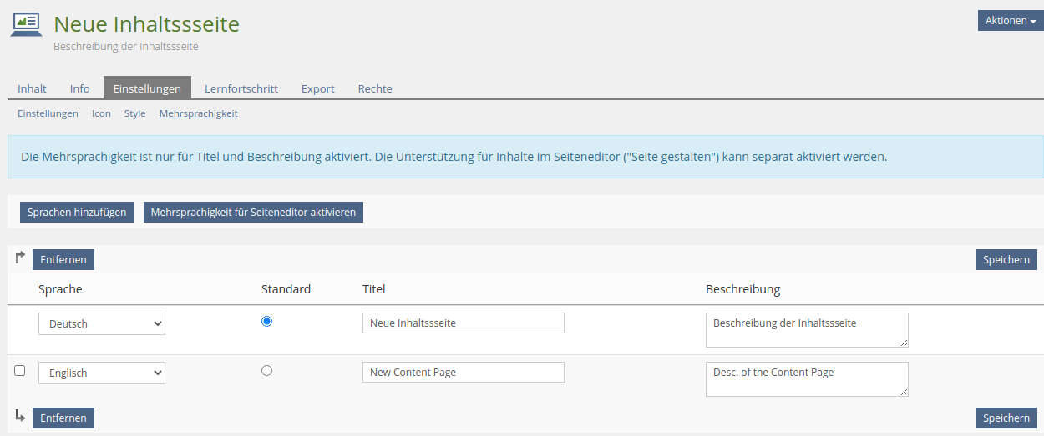Screen dimensions: 1044x436
Task: Click the top Entfernen button
Action: (x=63, y=260)
